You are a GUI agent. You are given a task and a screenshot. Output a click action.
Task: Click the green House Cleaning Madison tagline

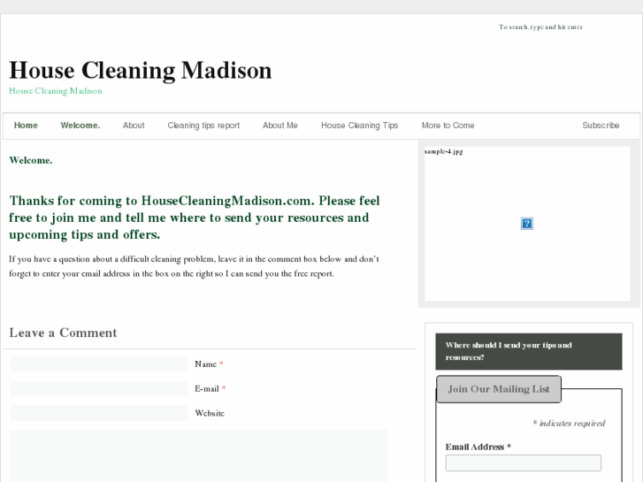(x=56, y=91)
